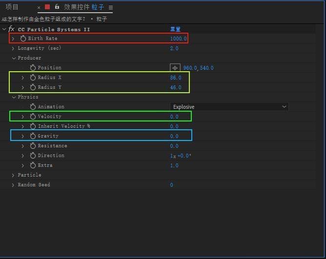Image resolution: width=326 pixels, height=259 pixels.
Task: Collapse the Physics property group
Action: [x=13, y=97]
